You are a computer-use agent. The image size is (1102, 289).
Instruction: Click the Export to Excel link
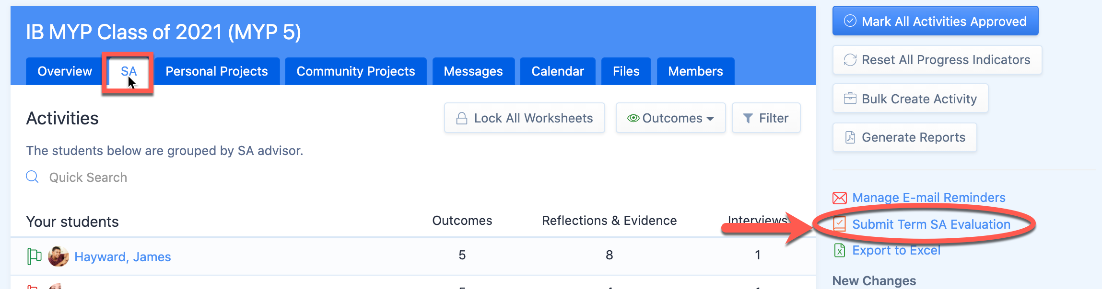coord(896,250)
